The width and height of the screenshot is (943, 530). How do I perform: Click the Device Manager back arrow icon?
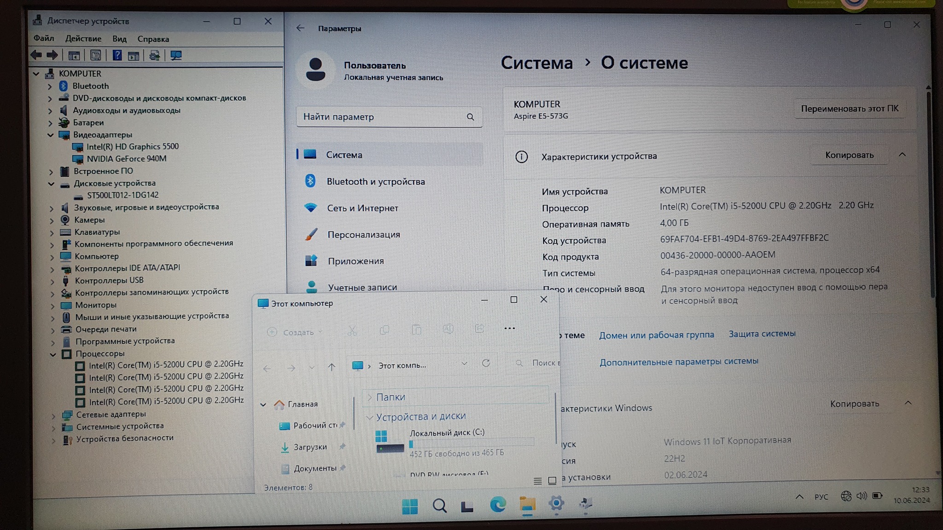pyautogui.click(x=36, y=55)
